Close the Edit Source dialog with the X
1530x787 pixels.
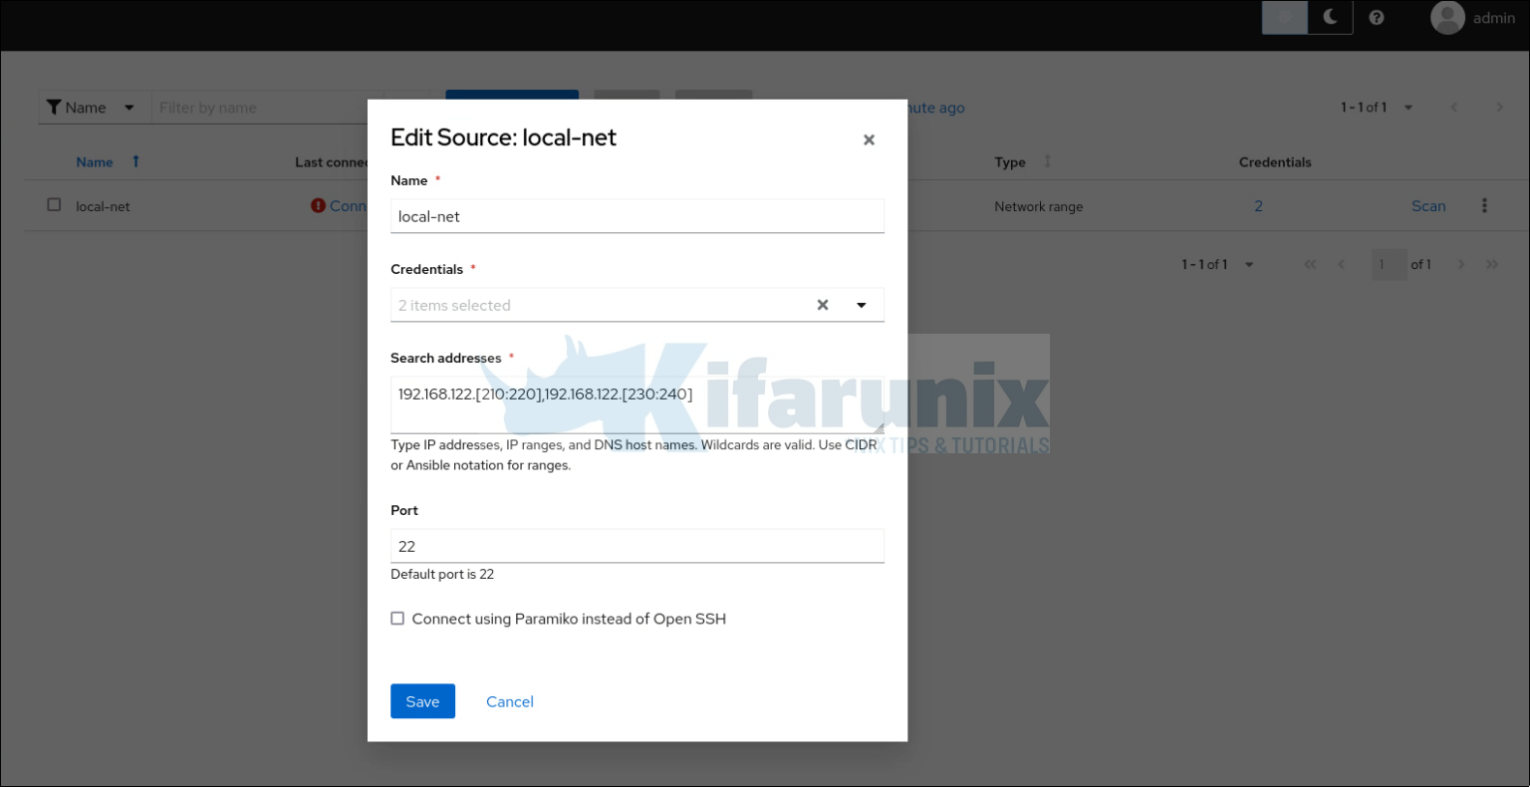click(868, 139)
